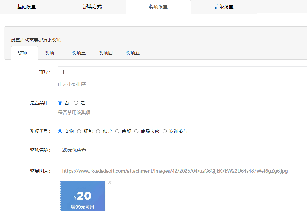Select 是 for 是否禁用
This screenshot has width=307, height=211.
click(76, 103)
